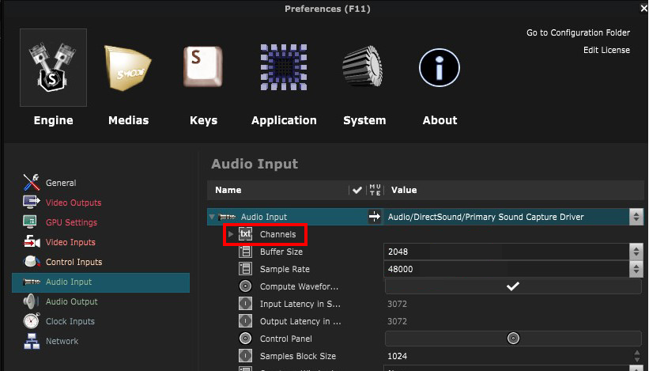
Task: Expand the Channels tree item
Action: [x=231, y=234]
